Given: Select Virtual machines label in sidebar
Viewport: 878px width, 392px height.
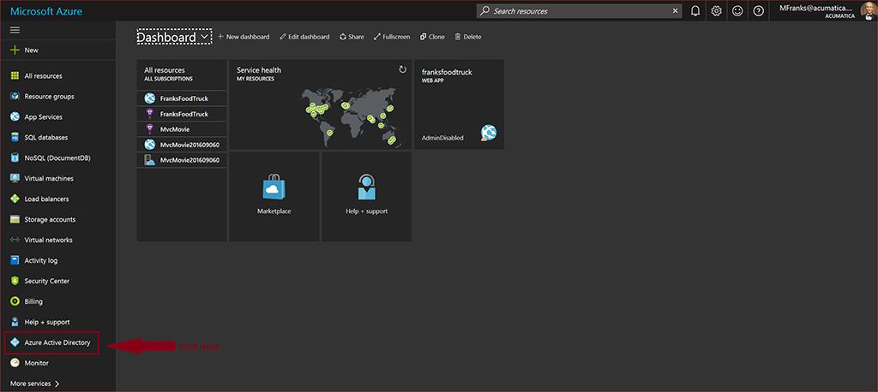Looking at the screenshot, I should (49, 178).
